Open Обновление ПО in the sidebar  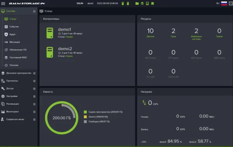(x=18, y=50)
